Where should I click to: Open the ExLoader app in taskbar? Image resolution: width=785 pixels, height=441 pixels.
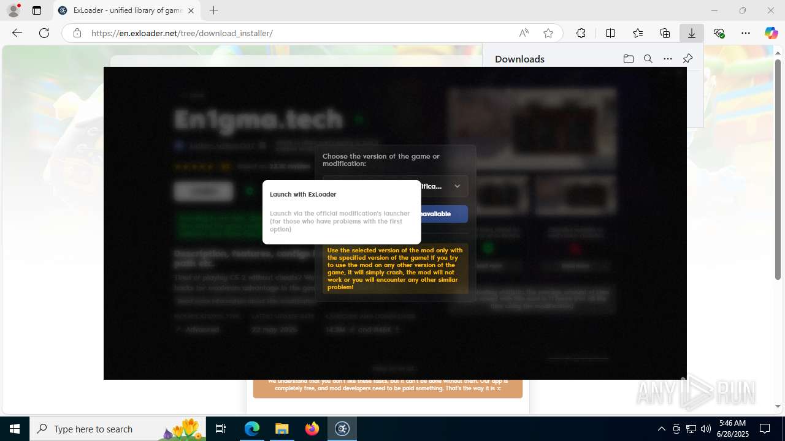pos(342,429)
